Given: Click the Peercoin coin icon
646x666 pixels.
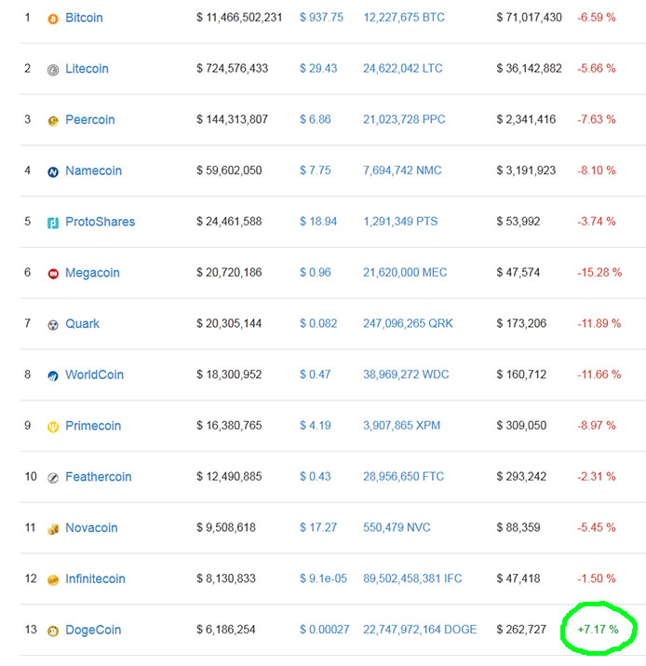Looking at the screenshot, I should tap(53, 121).
